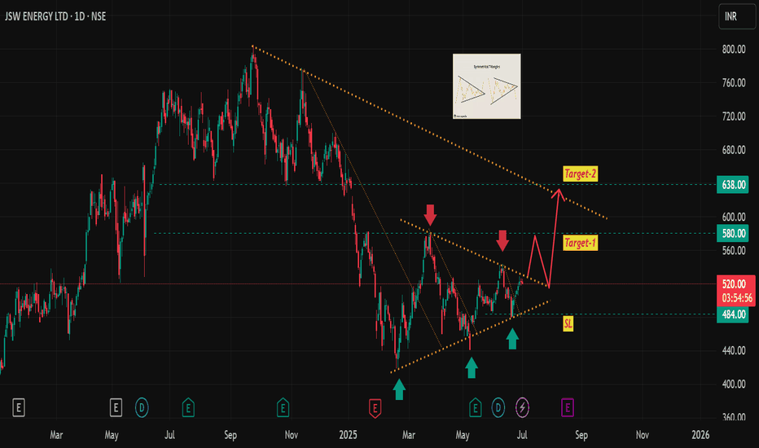Click the green E marker beside the blue D
759x448 pixels.
[x=475, y=408]
